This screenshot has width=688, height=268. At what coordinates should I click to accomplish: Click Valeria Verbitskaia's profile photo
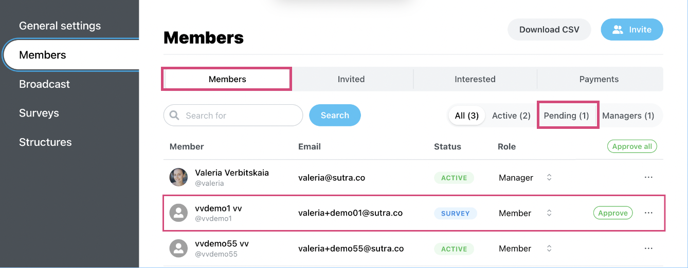coord(178,177)
